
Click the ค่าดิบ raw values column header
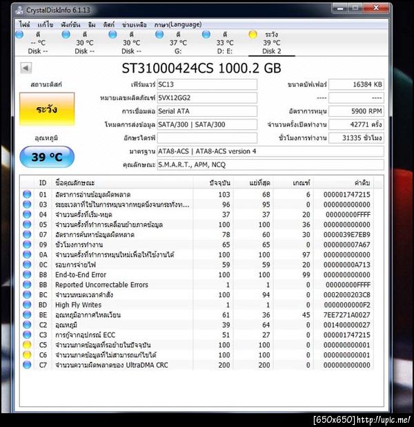tap(344, 182)
